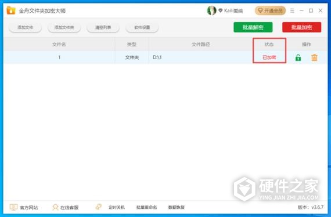Click the app folder logo icon

point(11,10)
